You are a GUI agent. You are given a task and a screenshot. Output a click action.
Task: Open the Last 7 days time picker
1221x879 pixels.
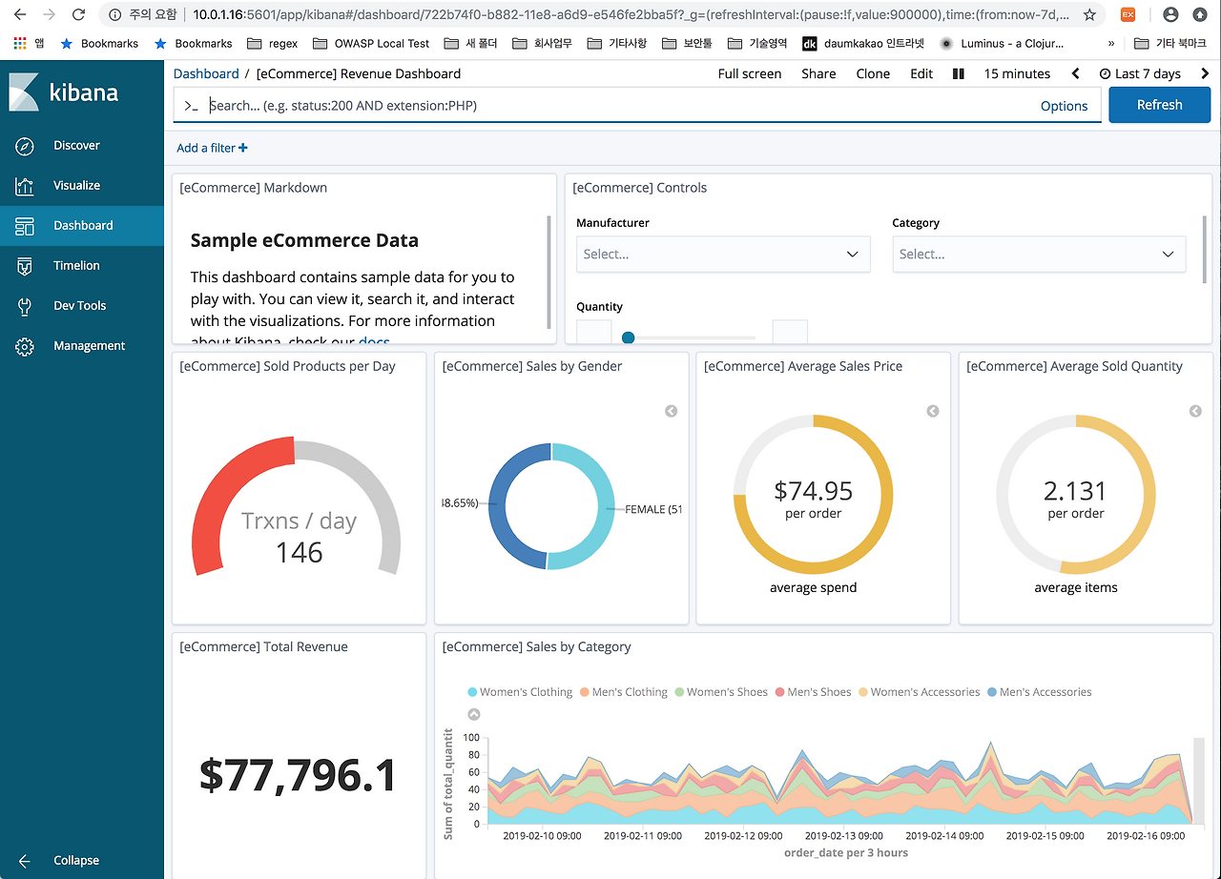(x=1140, y=73)
